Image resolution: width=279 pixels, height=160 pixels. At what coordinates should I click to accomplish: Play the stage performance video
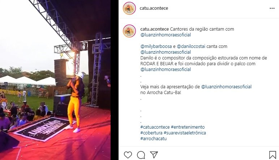[x=55, y=80]
